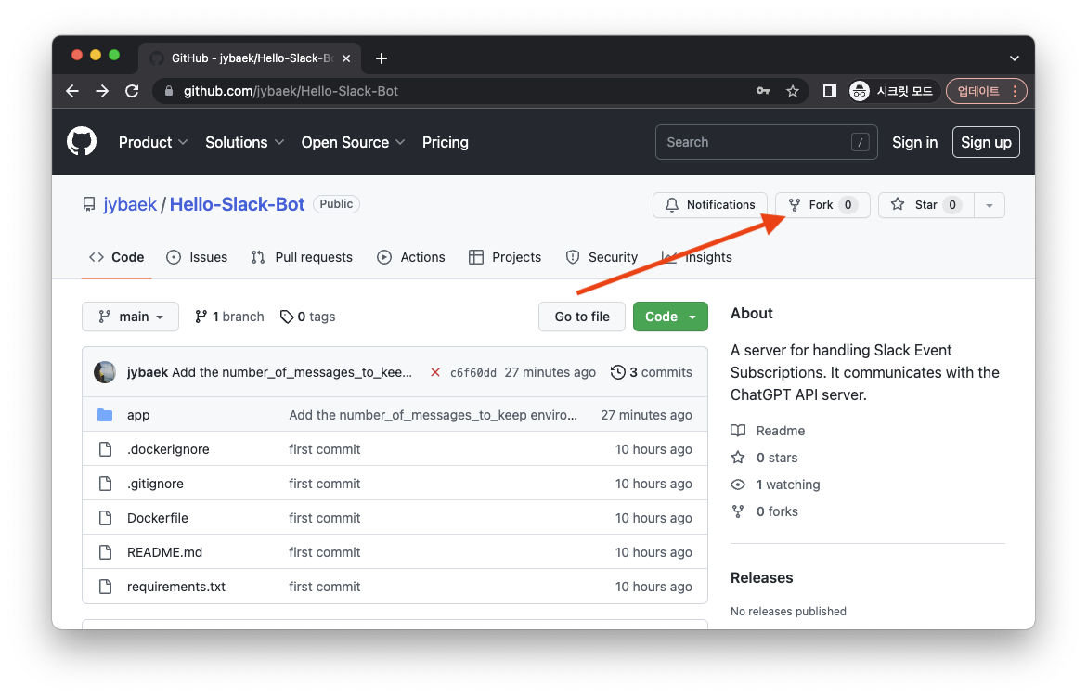Click the password key icon
The width and height of the screenshot is (1087, 698).
pos(762,91)
